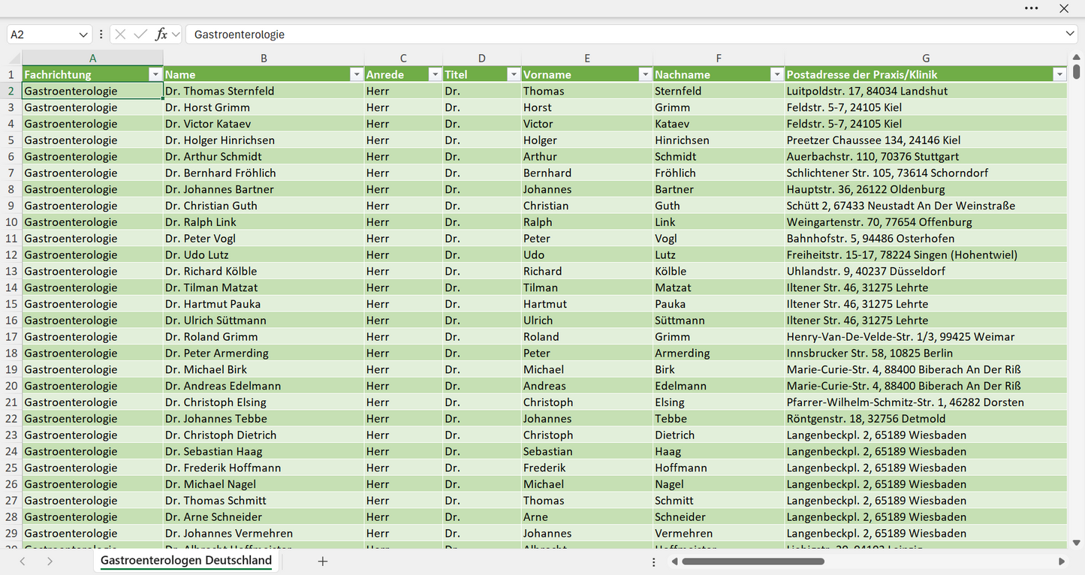Click the horizontal scrollbar thumb
Viewport: 1085px width, 575px height.
(x=752, y=561)
